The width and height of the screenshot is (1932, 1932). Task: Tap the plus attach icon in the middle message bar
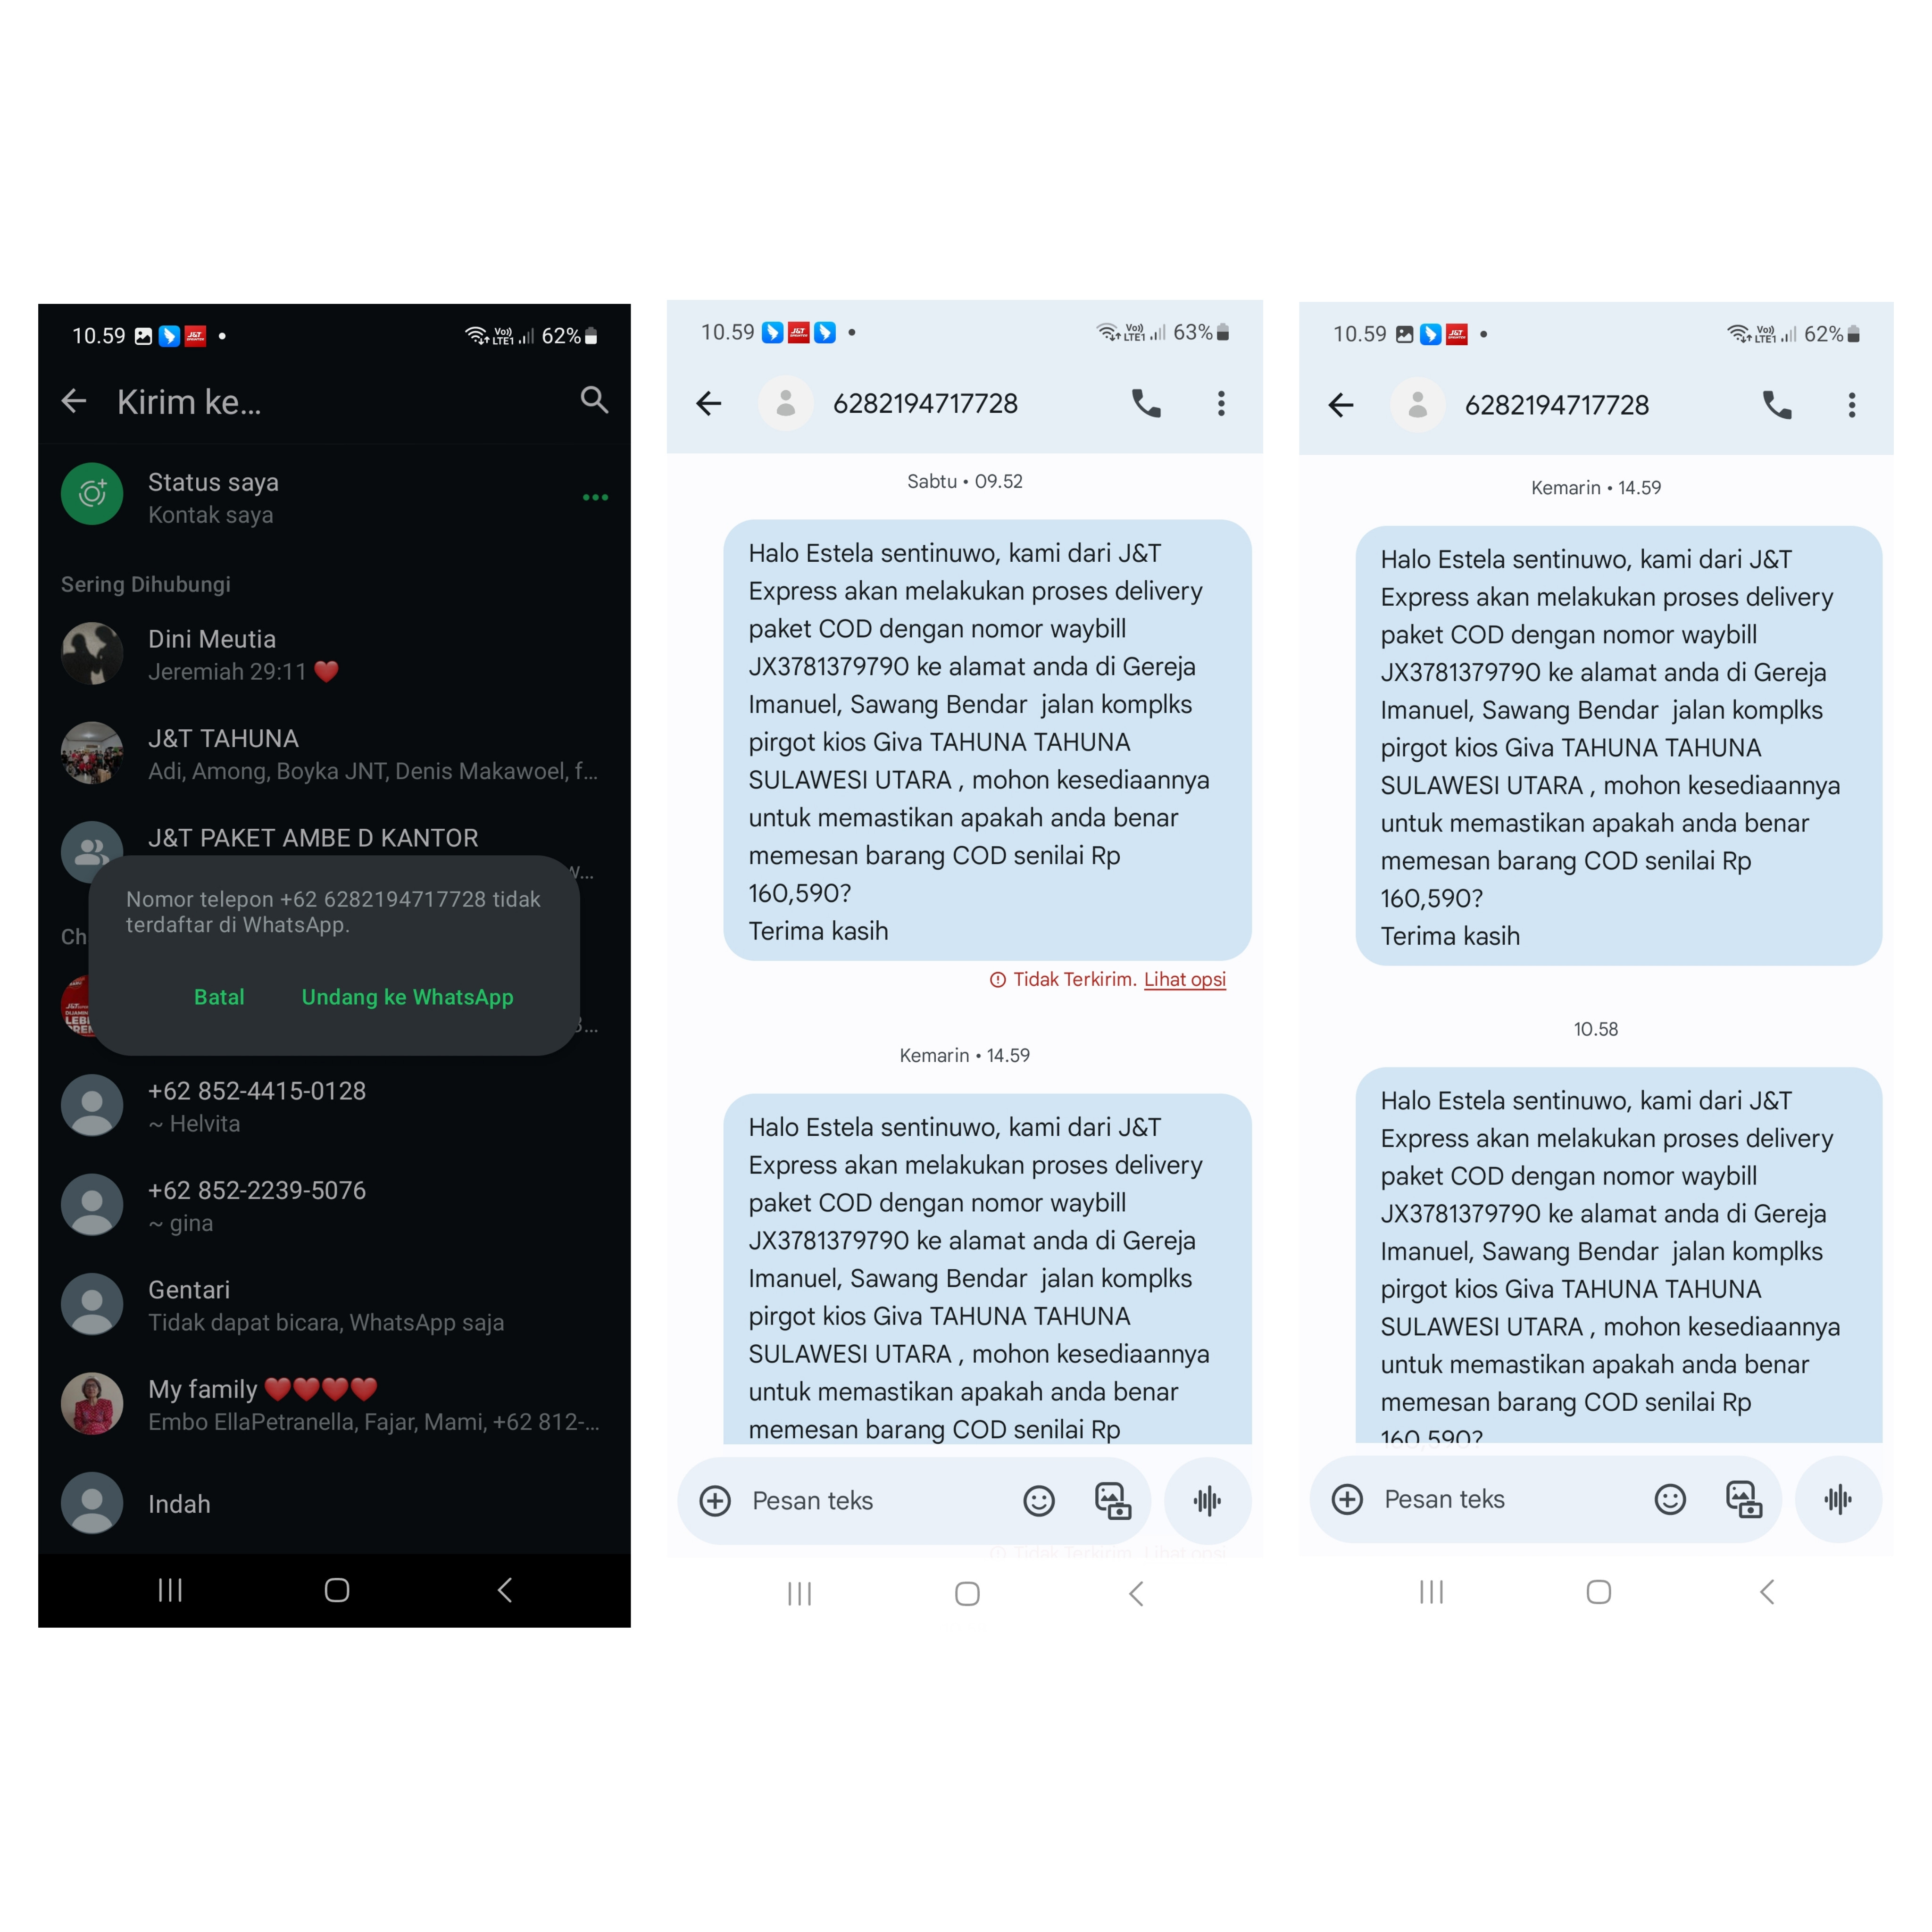click(715, 1501)
